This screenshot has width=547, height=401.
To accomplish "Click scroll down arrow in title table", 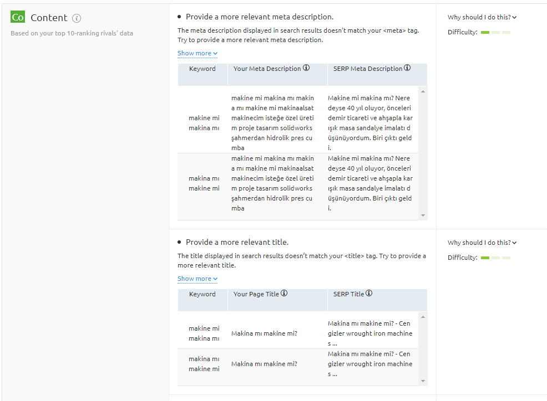I will (423, 381).
